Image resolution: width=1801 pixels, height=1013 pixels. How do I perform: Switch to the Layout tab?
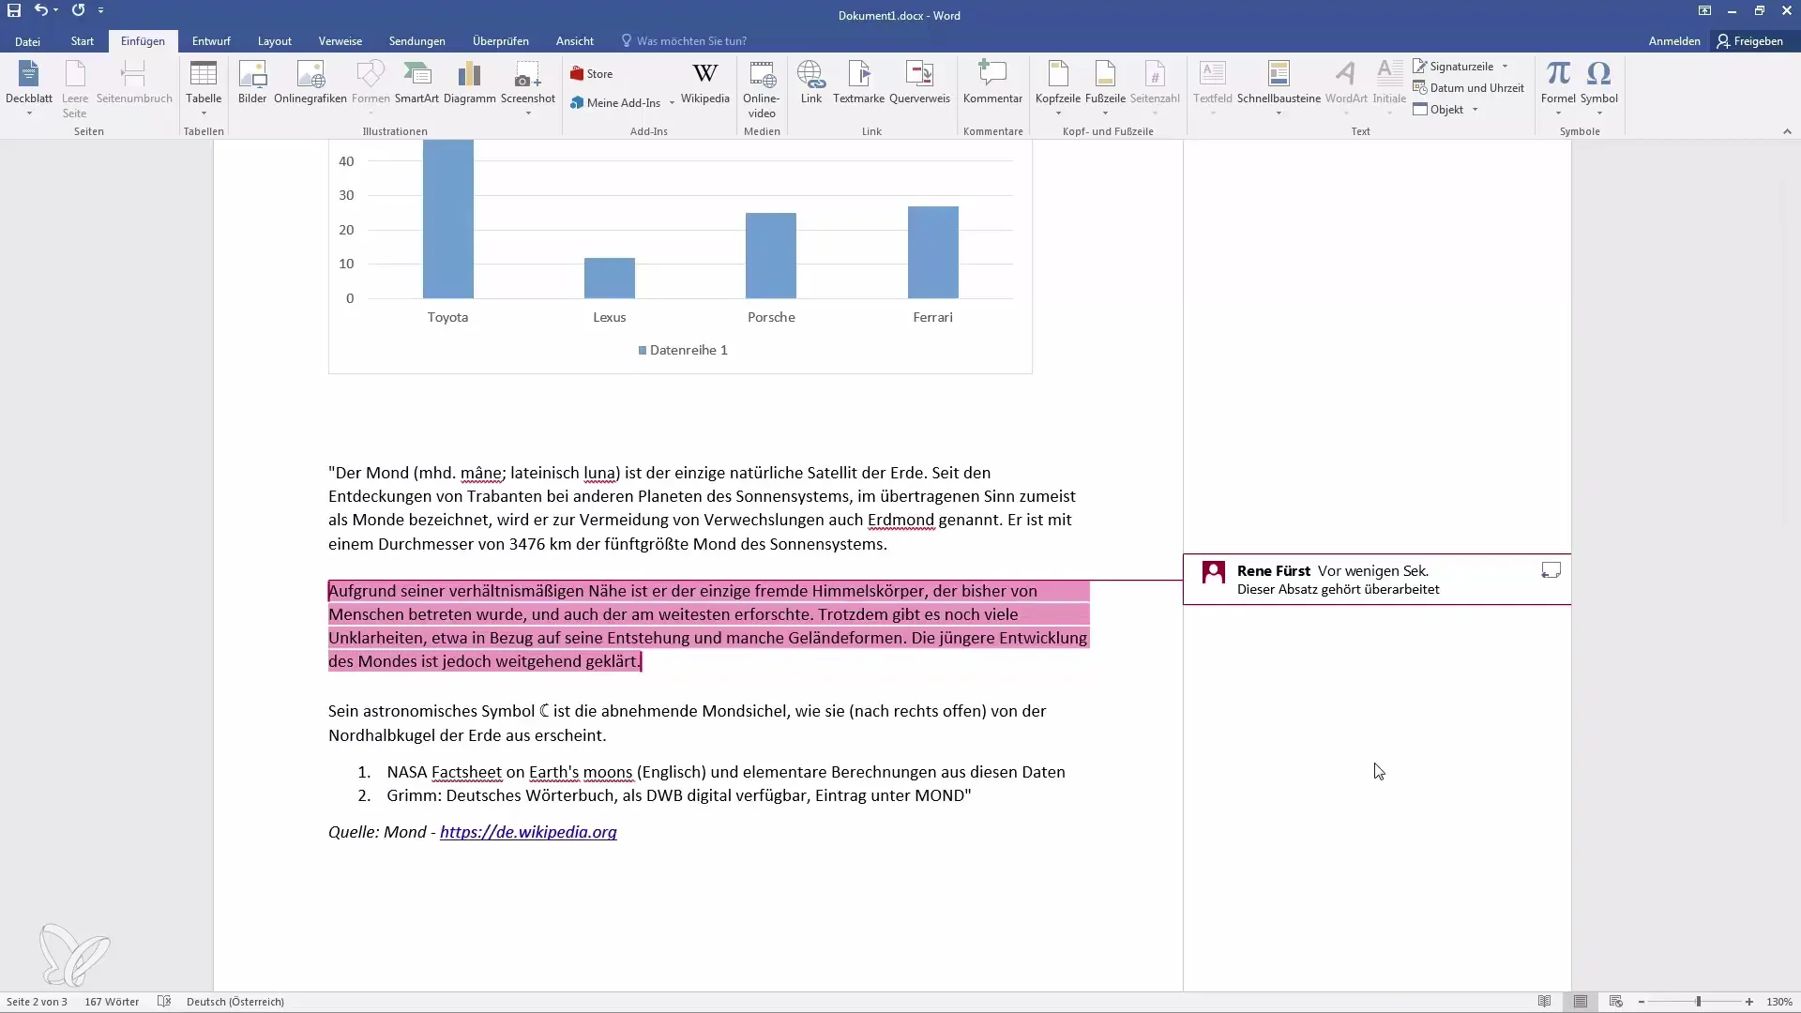[275, 41]
